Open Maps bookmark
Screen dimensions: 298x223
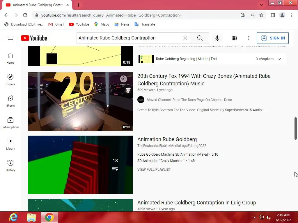tap(102, 24)
